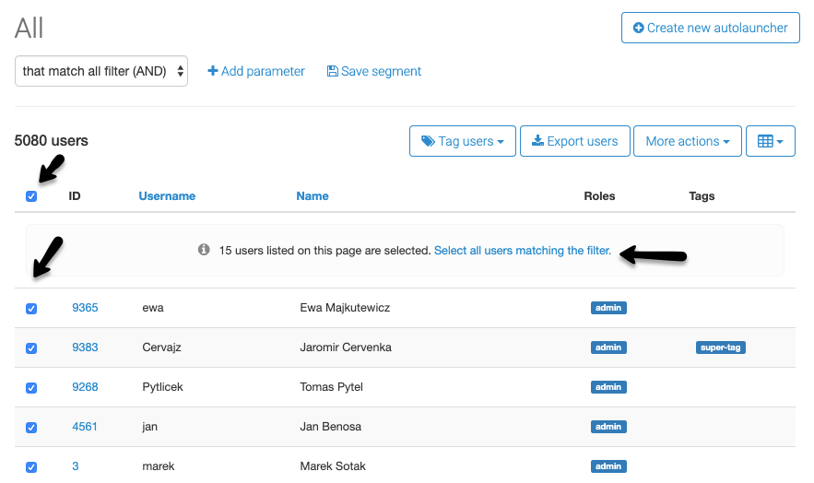Uncheck the checkbox for user marek

click(31, 467)
